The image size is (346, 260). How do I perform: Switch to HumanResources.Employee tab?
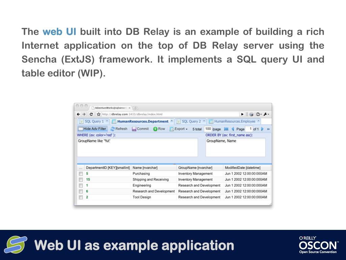point(234,122)
